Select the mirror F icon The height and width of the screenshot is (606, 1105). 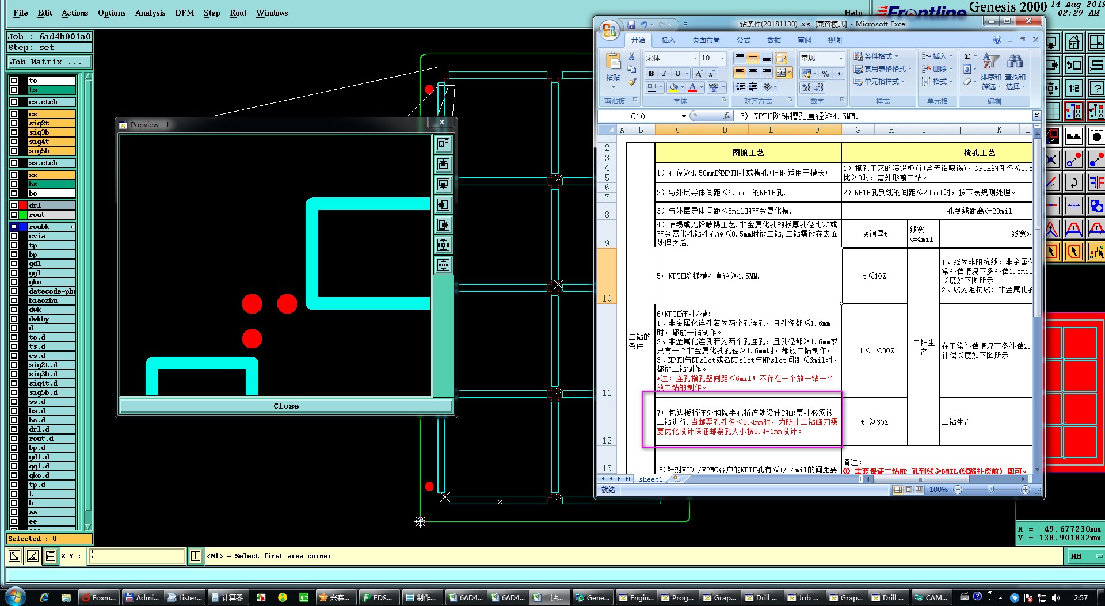pos(1096,183)
